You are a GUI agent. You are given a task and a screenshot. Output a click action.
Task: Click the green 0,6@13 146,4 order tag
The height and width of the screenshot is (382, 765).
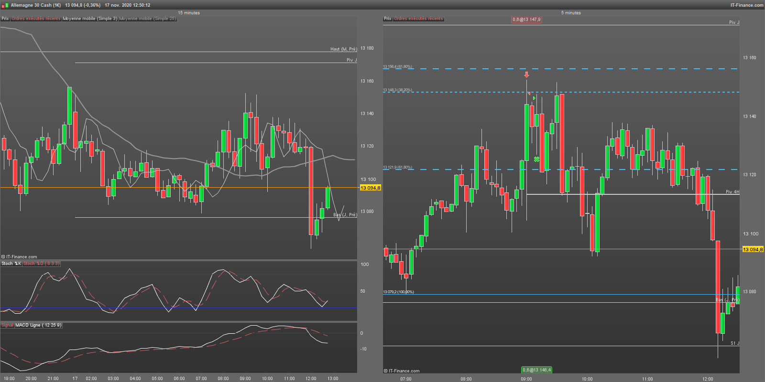click(x=537, y=370)
